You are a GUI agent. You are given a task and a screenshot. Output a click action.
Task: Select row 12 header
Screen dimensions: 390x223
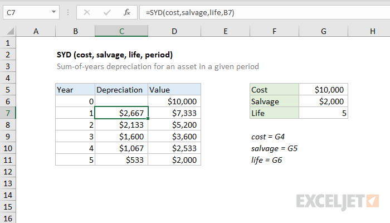[8, 172]
